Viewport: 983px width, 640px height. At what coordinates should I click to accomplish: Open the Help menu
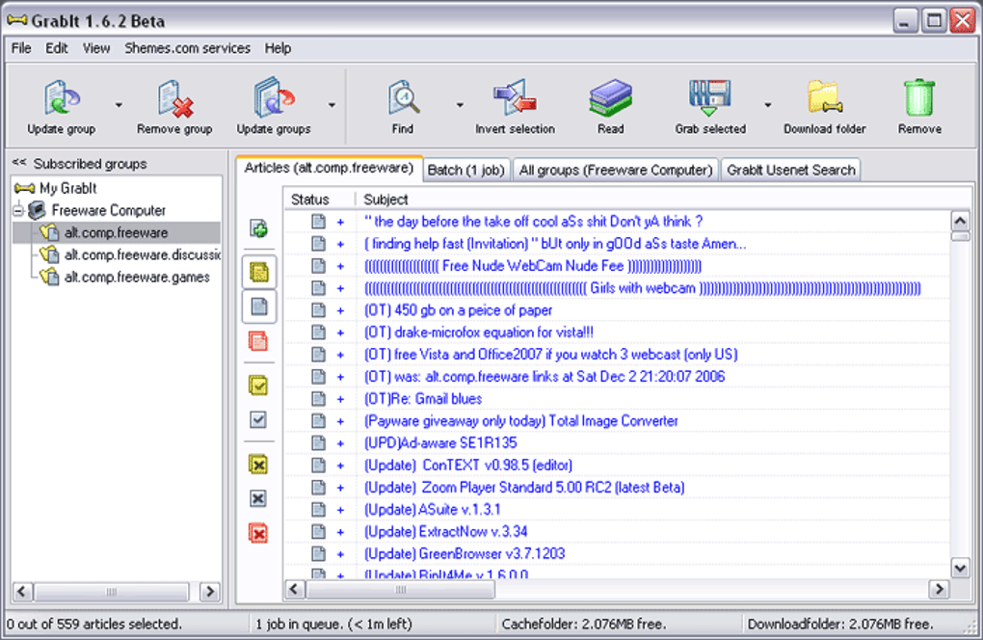click(x=278, y=48)
